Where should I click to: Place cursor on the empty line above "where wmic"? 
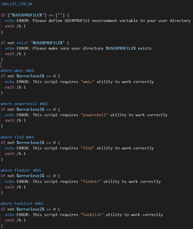pos(50,65)
